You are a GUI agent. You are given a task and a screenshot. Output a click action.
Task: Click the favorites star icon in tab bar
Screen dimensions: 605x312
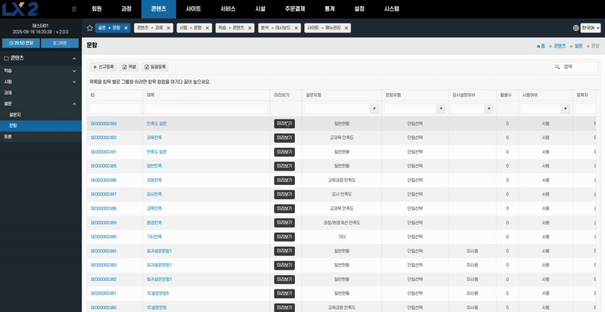pos(89,27)
